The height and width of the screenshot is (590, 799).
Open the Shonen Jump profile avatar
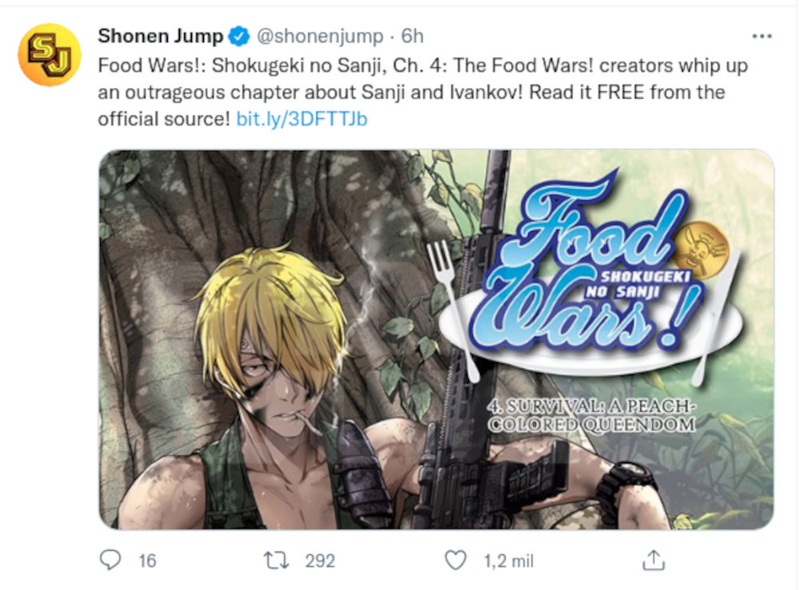point(50,54)
